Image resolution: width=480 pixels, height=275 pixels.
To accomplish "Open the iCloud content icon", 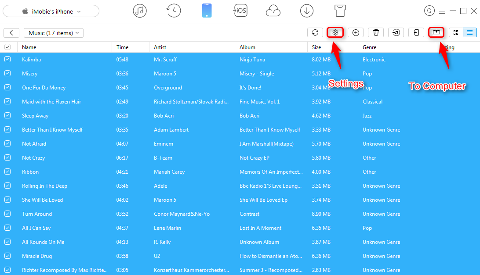I will click(x=273, y=11).
